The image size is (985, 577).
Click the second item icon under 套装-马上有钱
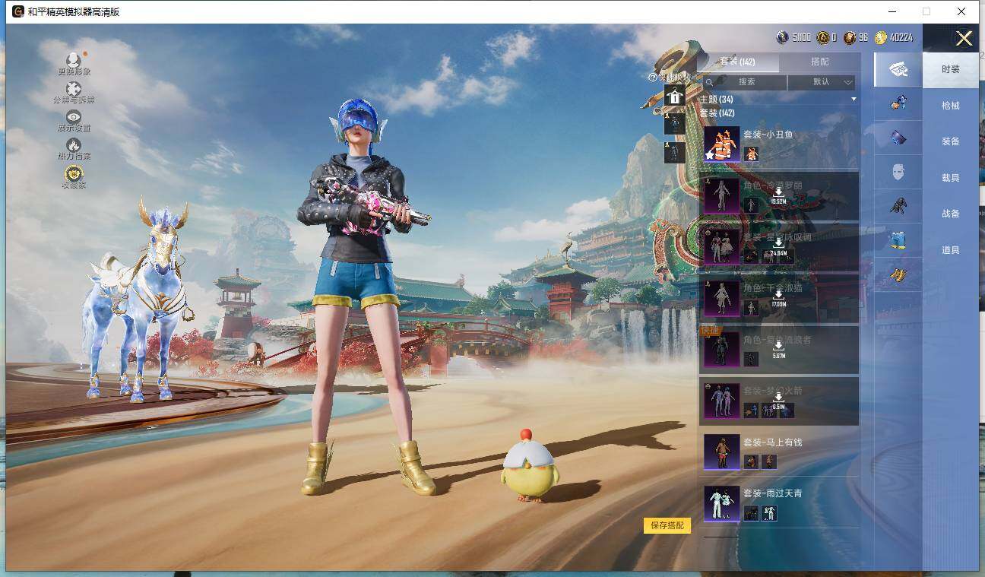point(769,461)
